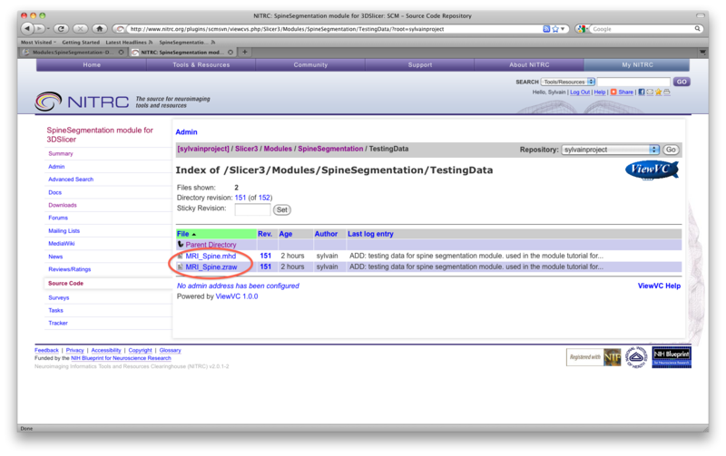
Task: Click the Source Code sidebar item
Action: (65, 283)
